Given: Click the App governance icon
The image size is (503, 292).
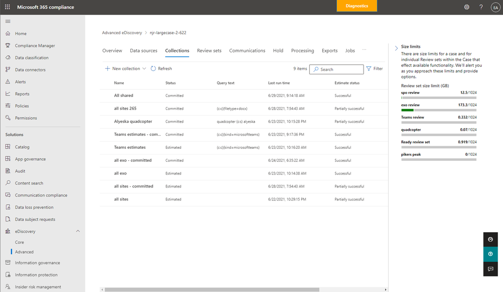Looking at the screenshot, I should click(8, 159).
